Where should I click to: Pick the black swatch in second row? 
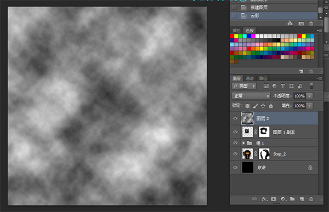pos(279,40)
